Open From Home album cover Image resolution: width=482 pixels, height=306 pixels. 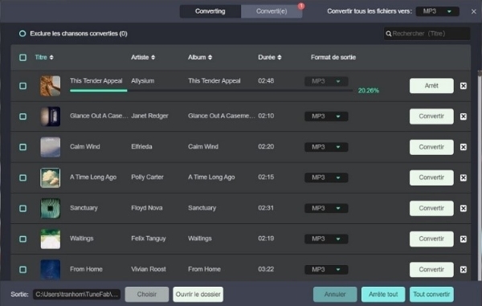tap(51, 269)
